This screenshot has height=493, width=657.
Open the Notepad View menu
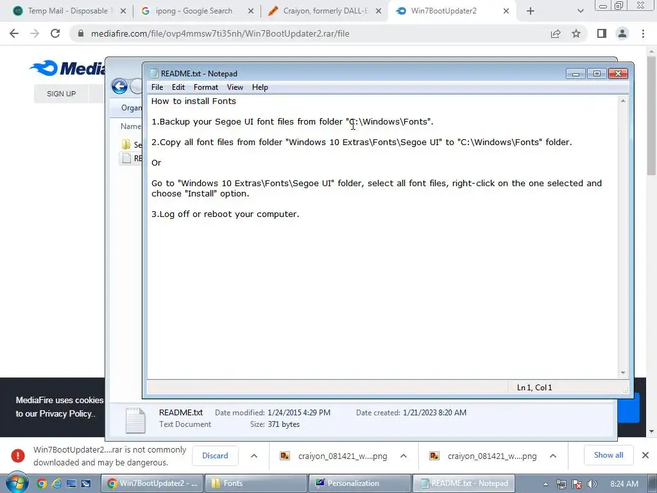235,87
